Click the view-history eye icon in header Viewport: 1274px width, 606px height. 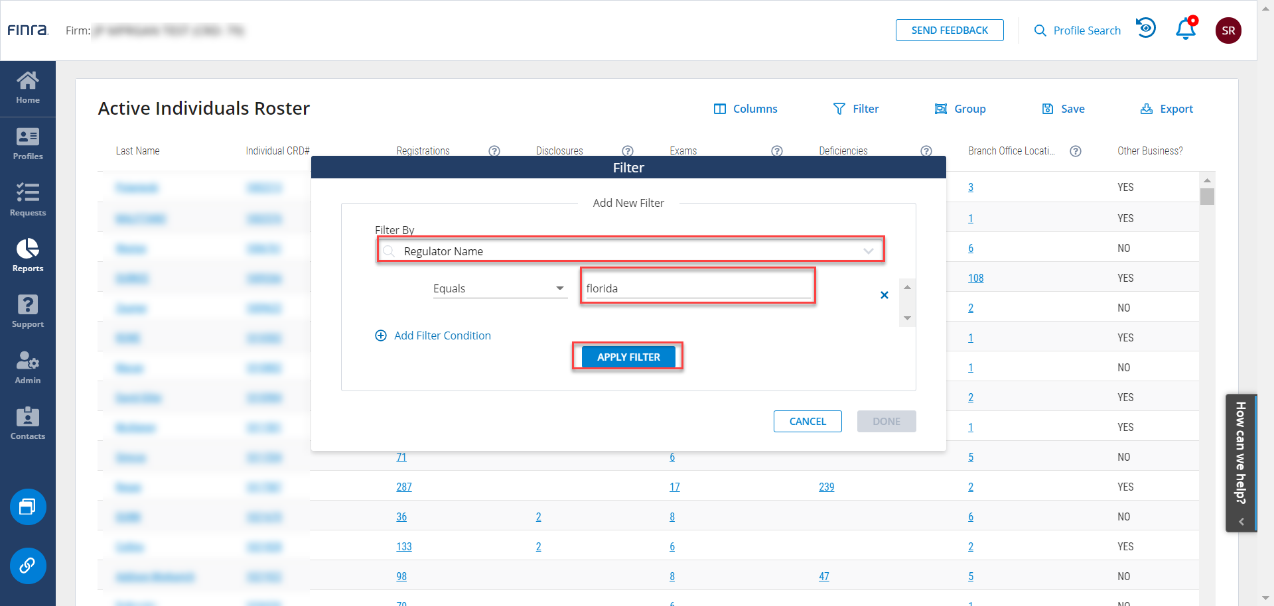click(1146, 29)
